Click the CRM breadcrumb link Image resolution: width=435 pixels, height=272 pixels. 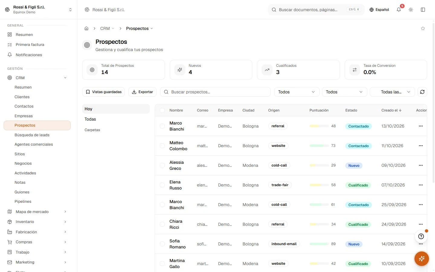point(105,28)
